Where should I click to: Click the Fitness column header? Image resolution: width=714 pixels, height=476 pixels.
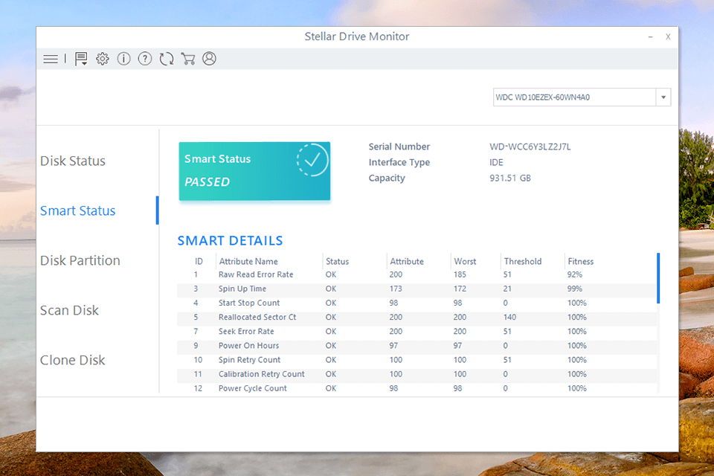(581, 262)
